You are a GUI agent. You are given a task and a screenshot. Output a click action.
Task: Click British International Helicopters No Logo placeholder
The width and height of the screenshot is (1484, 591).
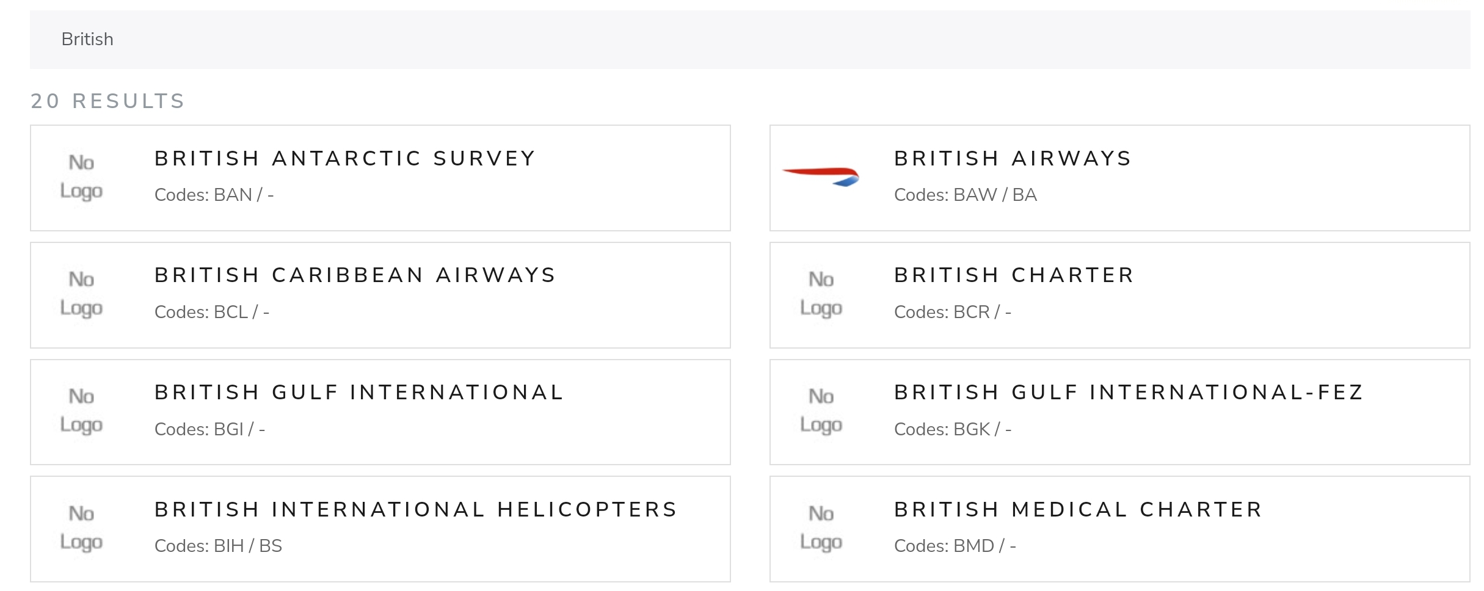81,528
